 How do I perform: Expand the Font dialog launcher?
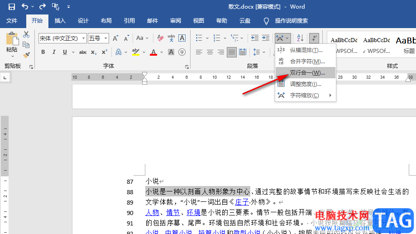pyautogui.click(x=187, y=67)
